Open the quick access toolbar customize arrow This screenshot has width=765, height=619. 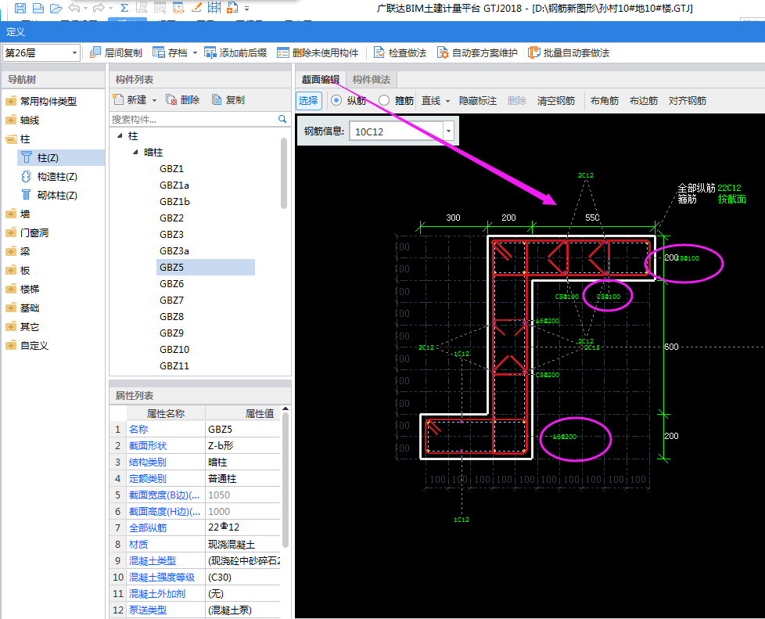pyautogui.click(x=247, y=9)
